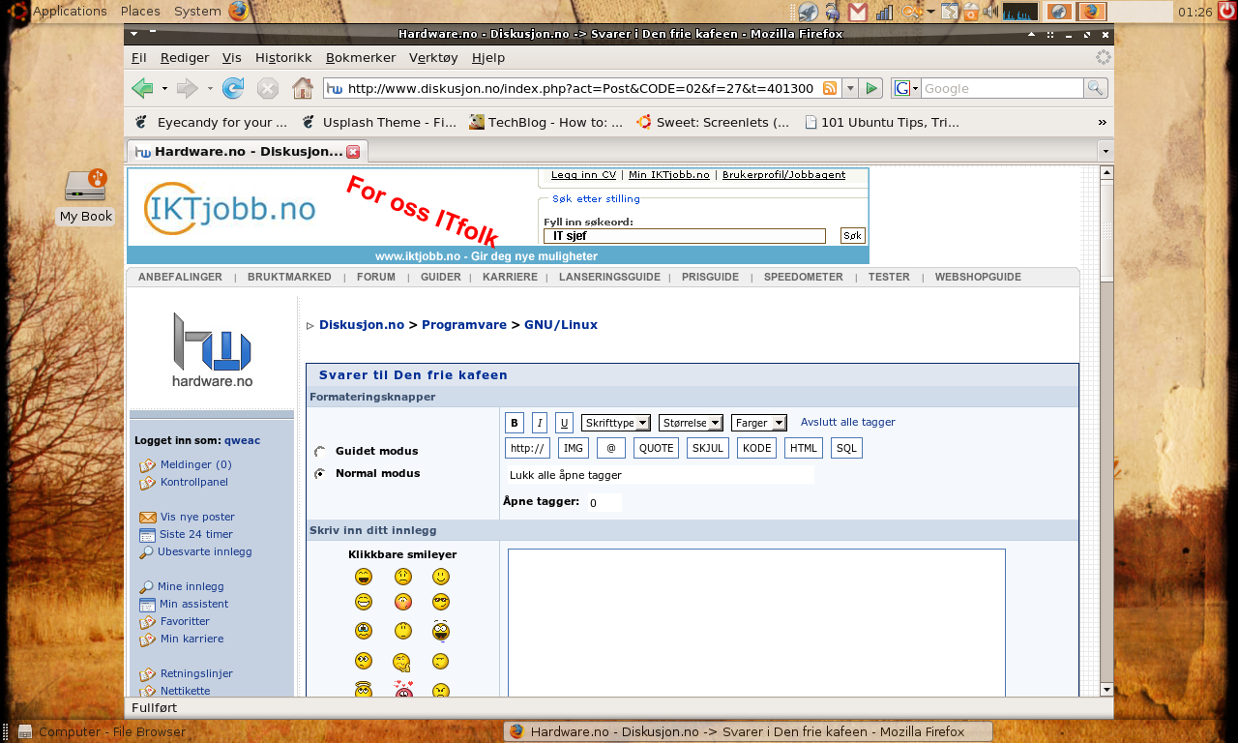Click the KODE tag button
Screen dimensions: 1238x743
pos(756,448)
